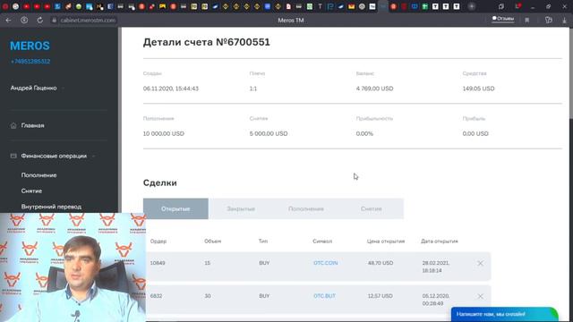Image resolution: width=573 pixels, height=322 pixels.
Task: Click the sidebar's vertical scrollbar
Action: (x=119, y=121)
